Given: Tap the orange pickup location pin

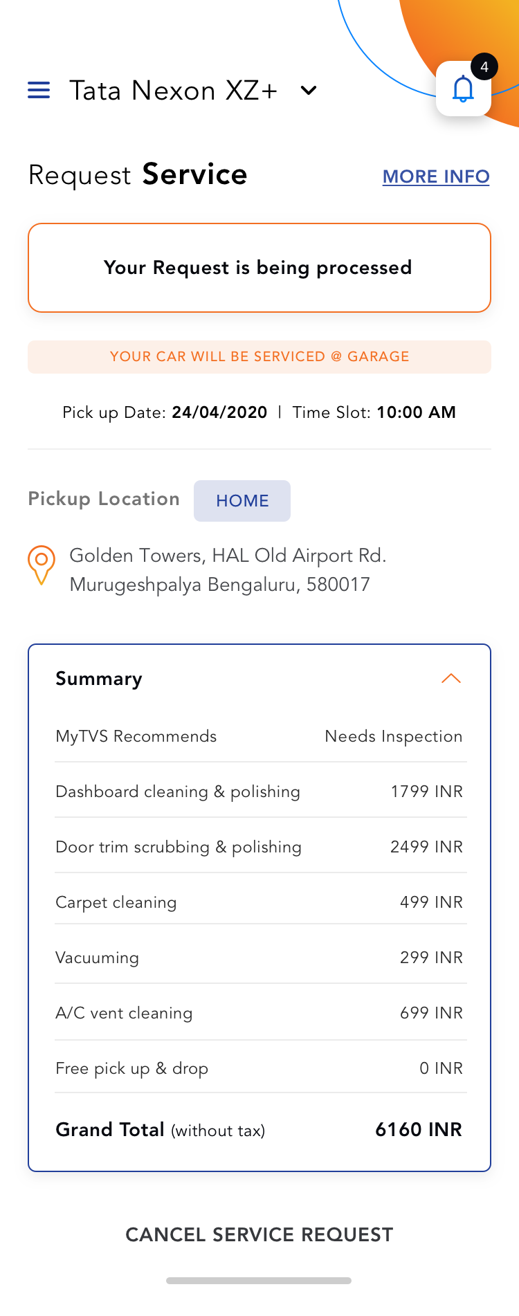Looking at the screenshot, I should (42, 565).
